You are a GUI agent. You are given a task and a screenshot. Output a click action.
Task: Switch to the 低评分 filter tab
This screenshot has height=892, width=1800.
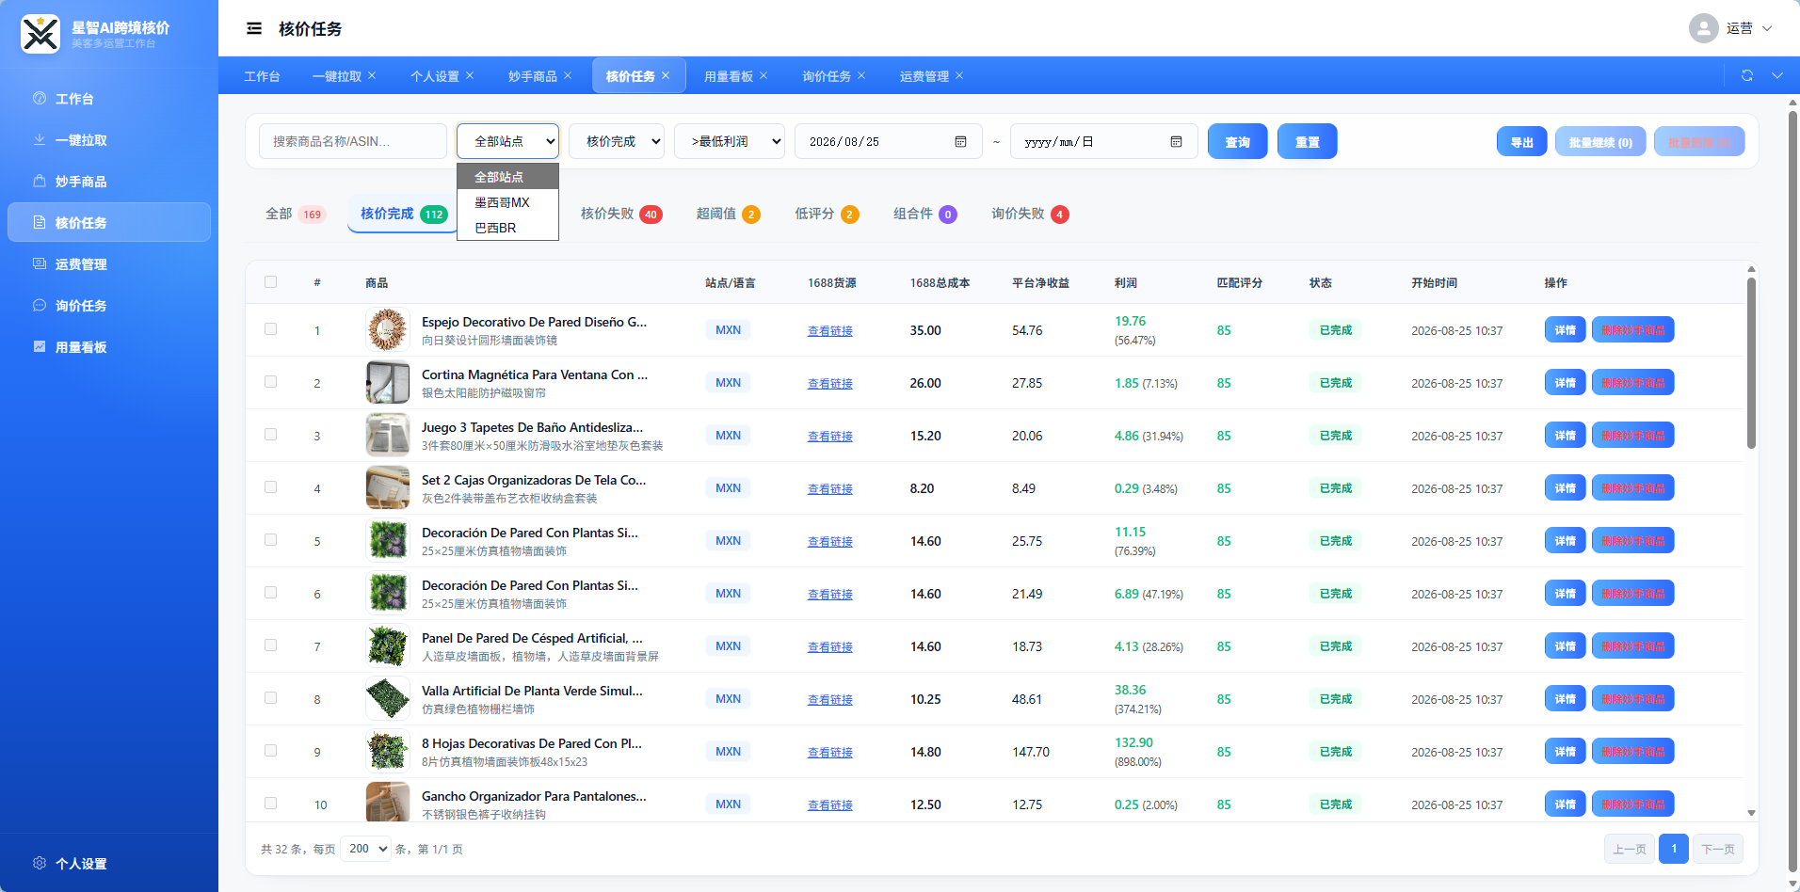point(827,214)
